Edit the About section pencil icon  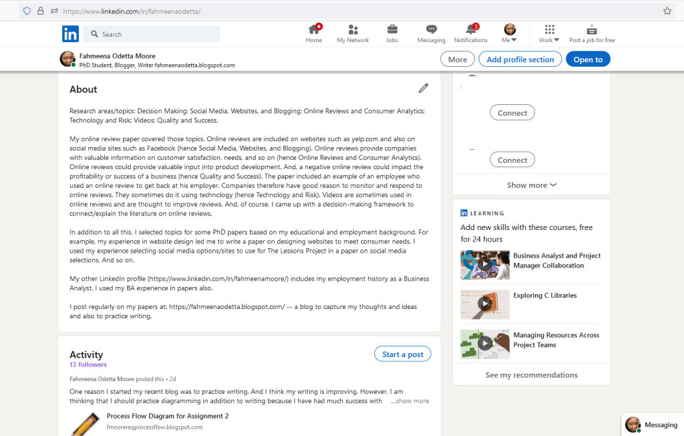point(423,88)
